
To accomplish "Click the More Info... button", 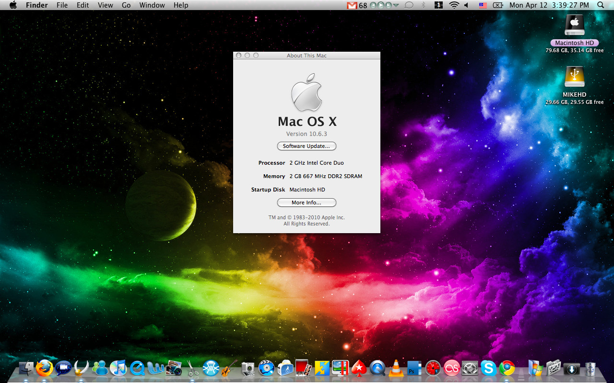I will pos(307,203).
